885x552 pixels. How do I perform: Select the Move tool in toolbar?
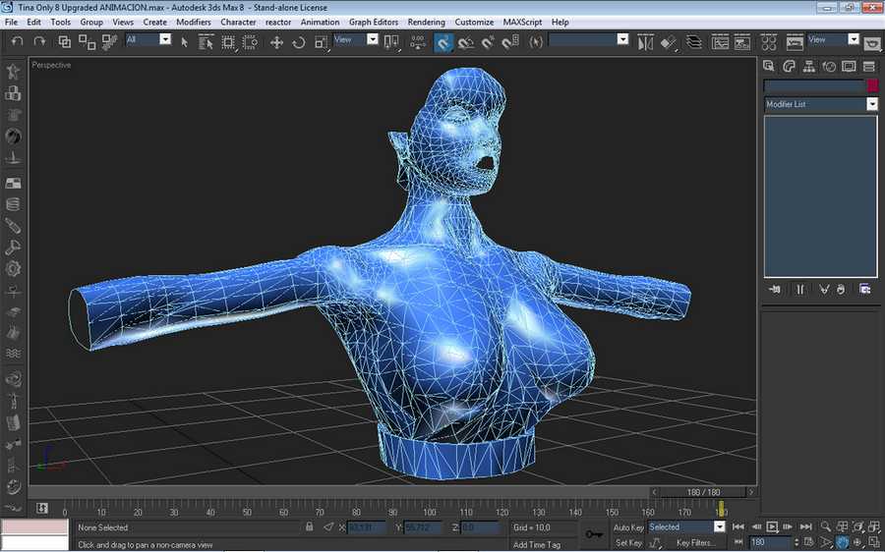276,42
